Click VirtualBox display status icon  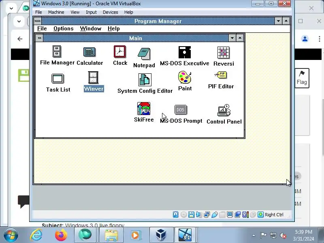pos(230,215)
